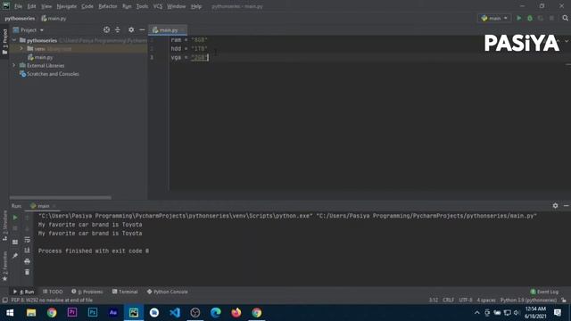The height and width of the screenshot is (321, 571).
Task: Open the Edit menu
Action: [32, 6]
